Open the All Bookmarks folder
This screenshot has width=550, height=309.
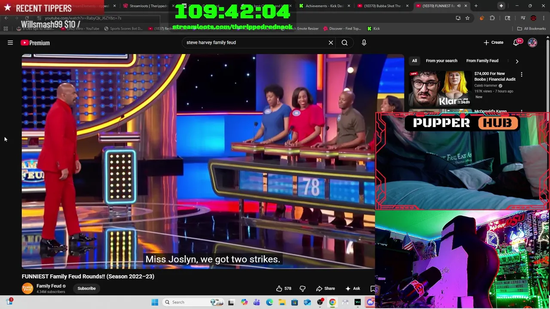(532, 28)
